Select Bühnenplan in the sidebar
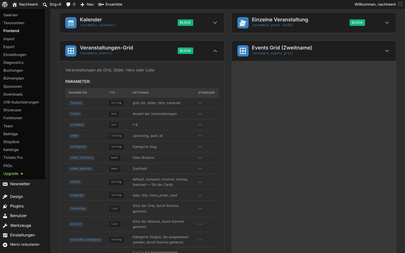 14,78
